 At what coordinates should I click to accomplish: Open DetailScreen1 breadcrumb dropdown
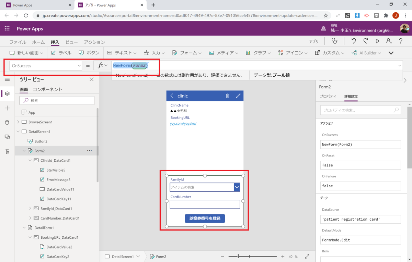point(138,257)
